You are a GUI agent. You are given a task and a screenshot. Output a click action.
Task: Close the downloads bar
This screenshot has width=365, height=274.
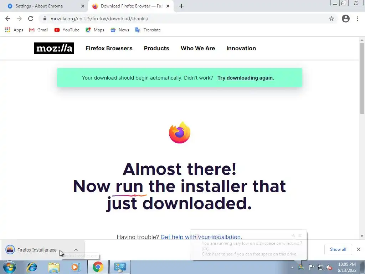(x=359, y=249)
